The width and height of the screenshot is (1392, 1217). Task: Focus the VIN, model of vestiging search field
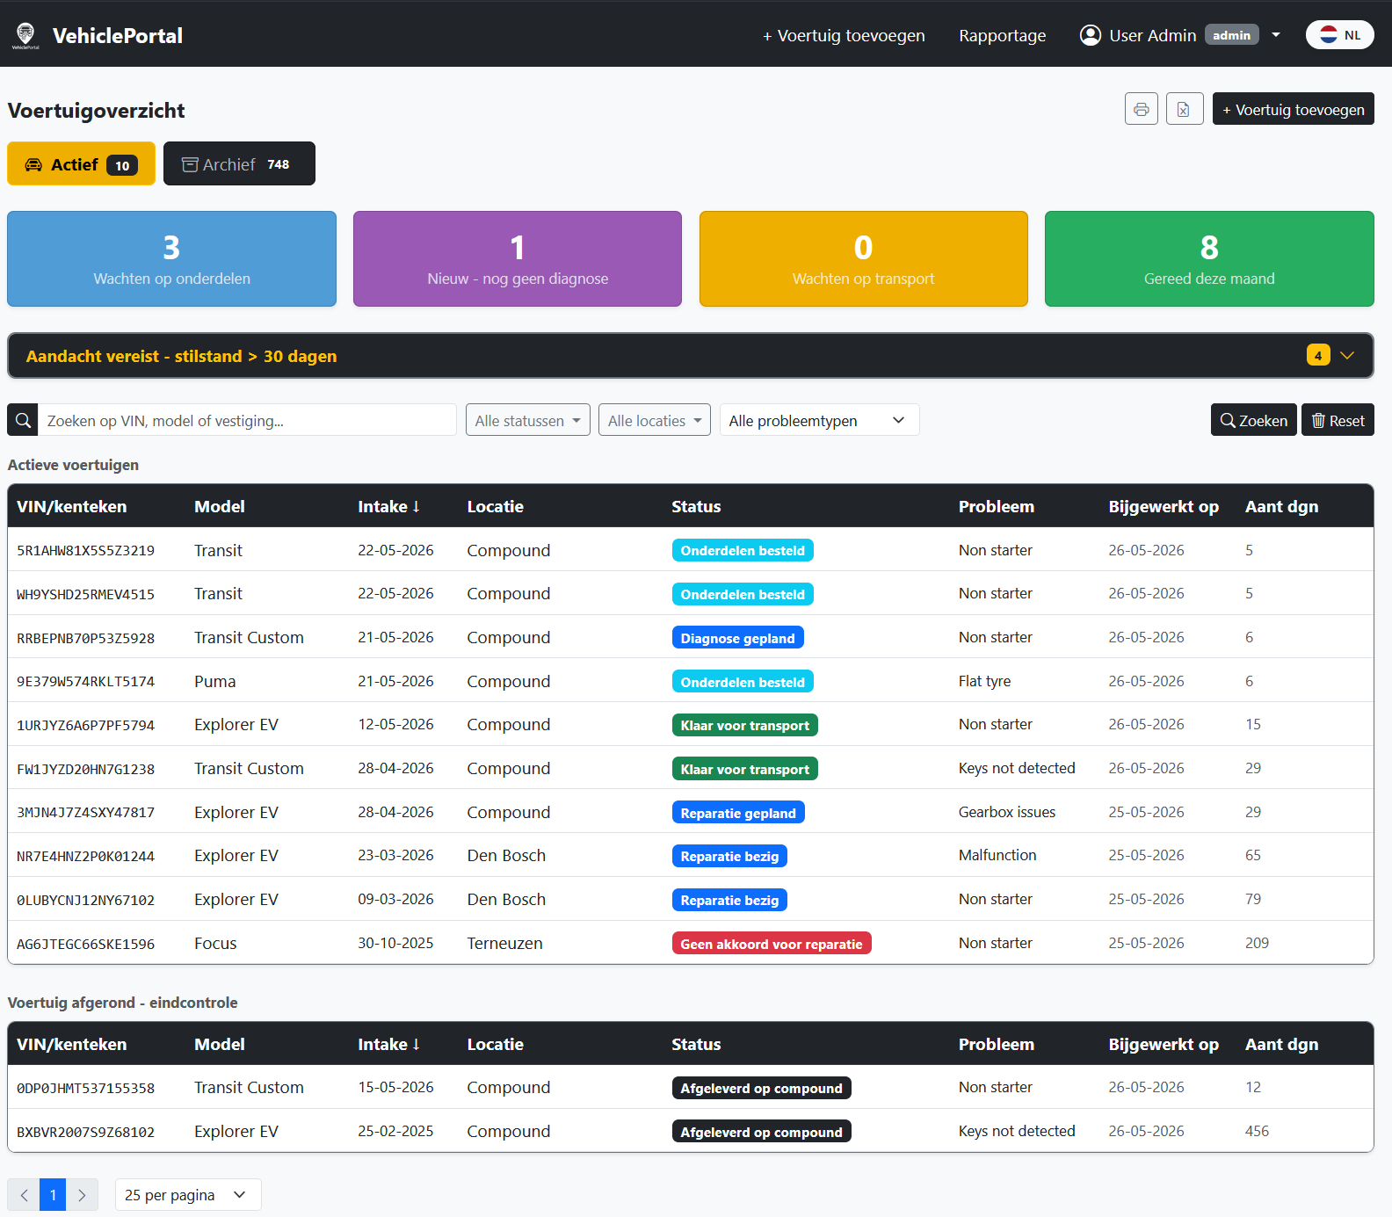coord(247,420)
